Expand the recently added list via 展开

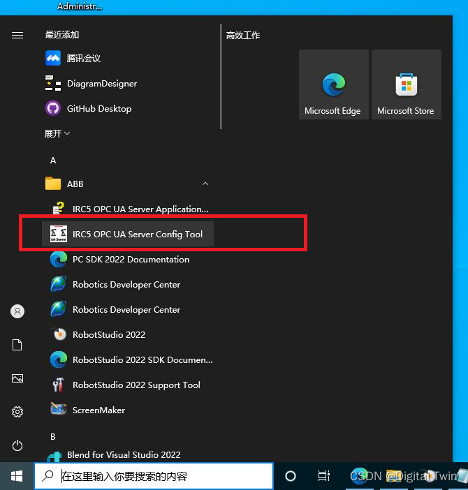(57, 133)
